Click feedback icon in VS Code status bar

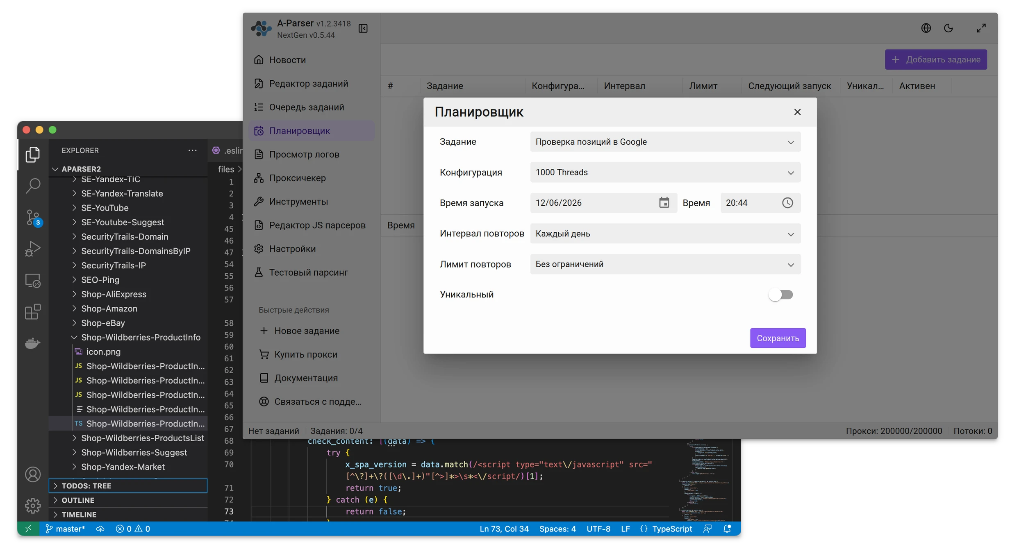pyautogui.click(x=707, y=529)
